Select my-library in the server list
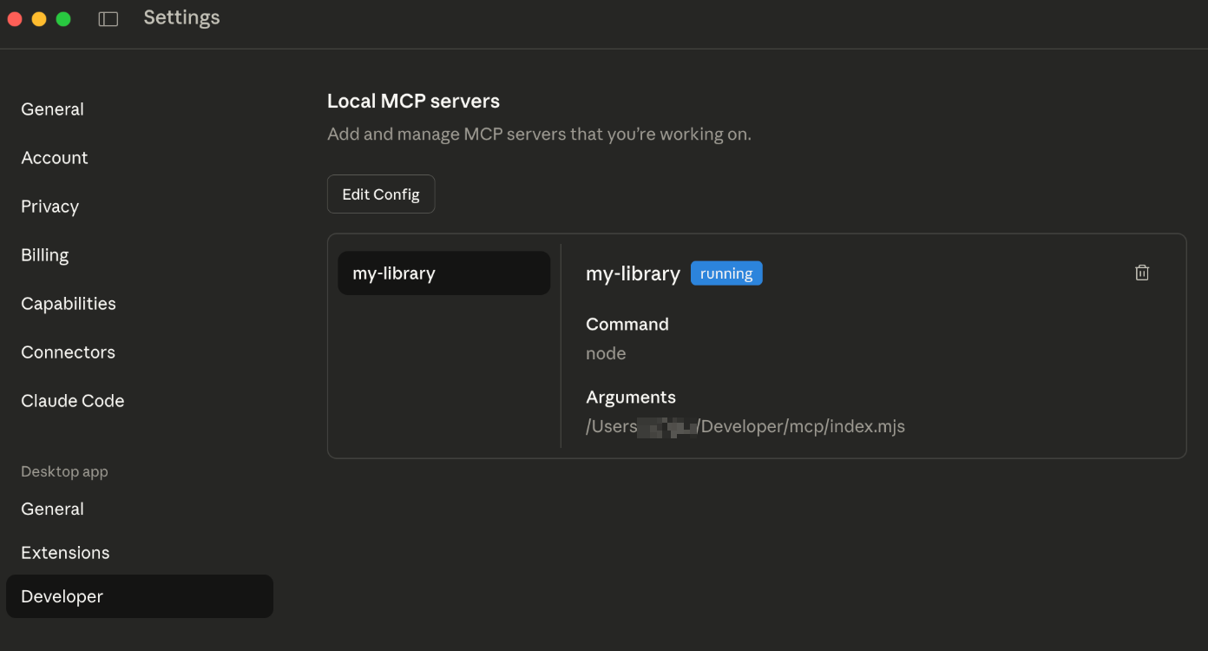1208x651 pixels. (x=443, y=273)
